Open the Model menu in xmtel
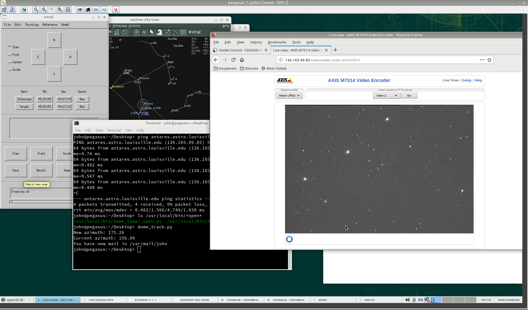The width and height of the screenshot is (528, 310). [x=65, y=25]
